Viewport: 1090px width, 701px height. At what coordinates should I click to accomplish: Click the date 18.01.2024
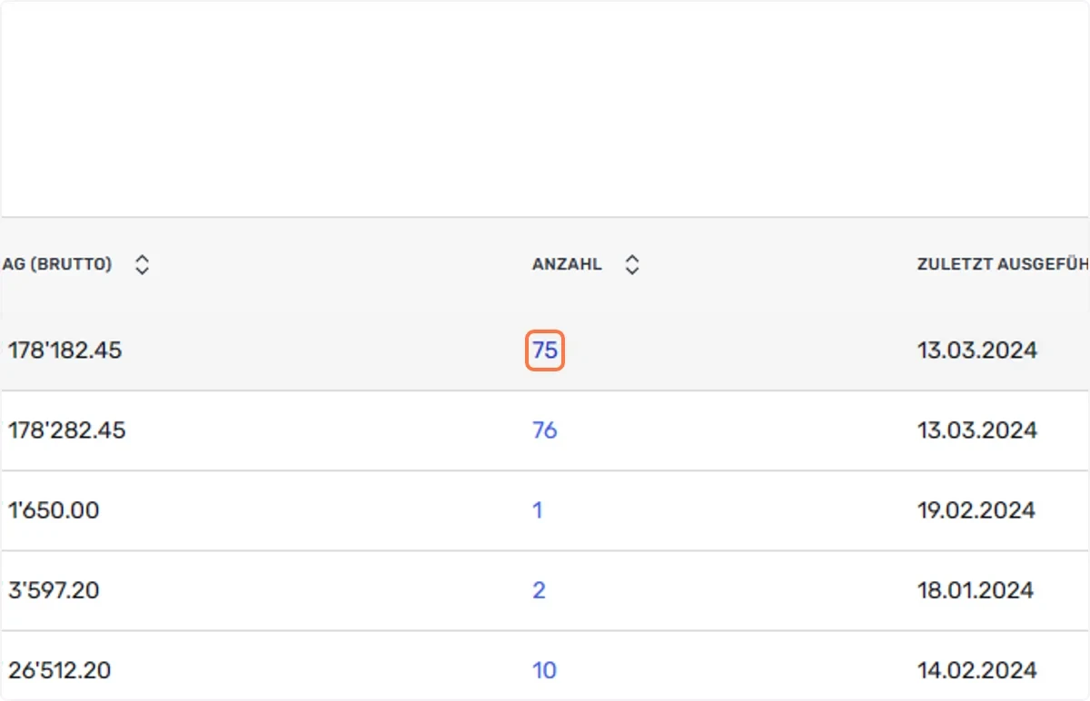976,590
